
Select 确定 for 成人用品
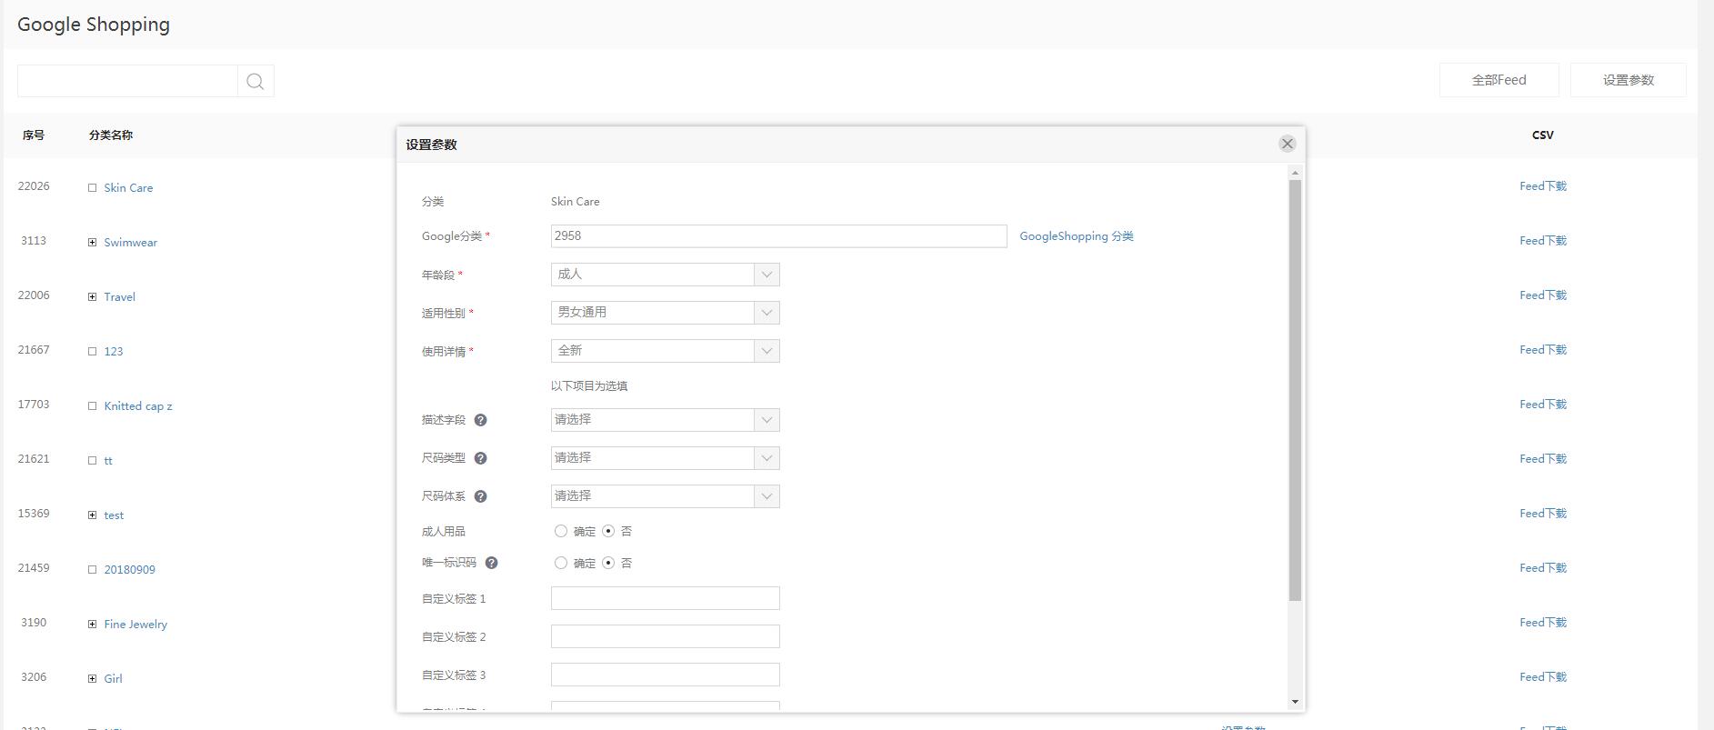coord(561,531)
